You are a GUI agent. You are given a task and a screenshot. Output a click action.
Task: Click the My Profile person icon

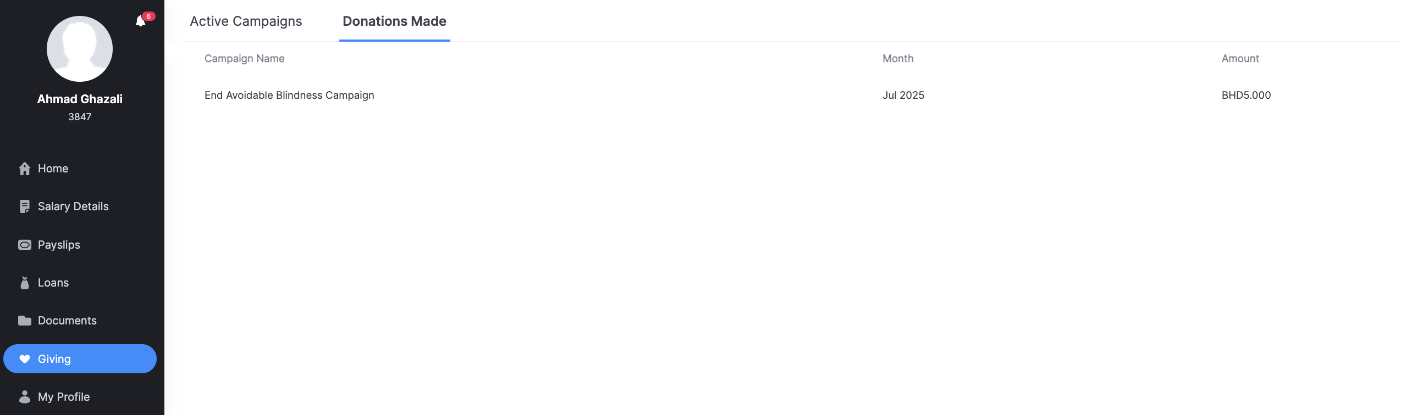[x=25, y=397]
